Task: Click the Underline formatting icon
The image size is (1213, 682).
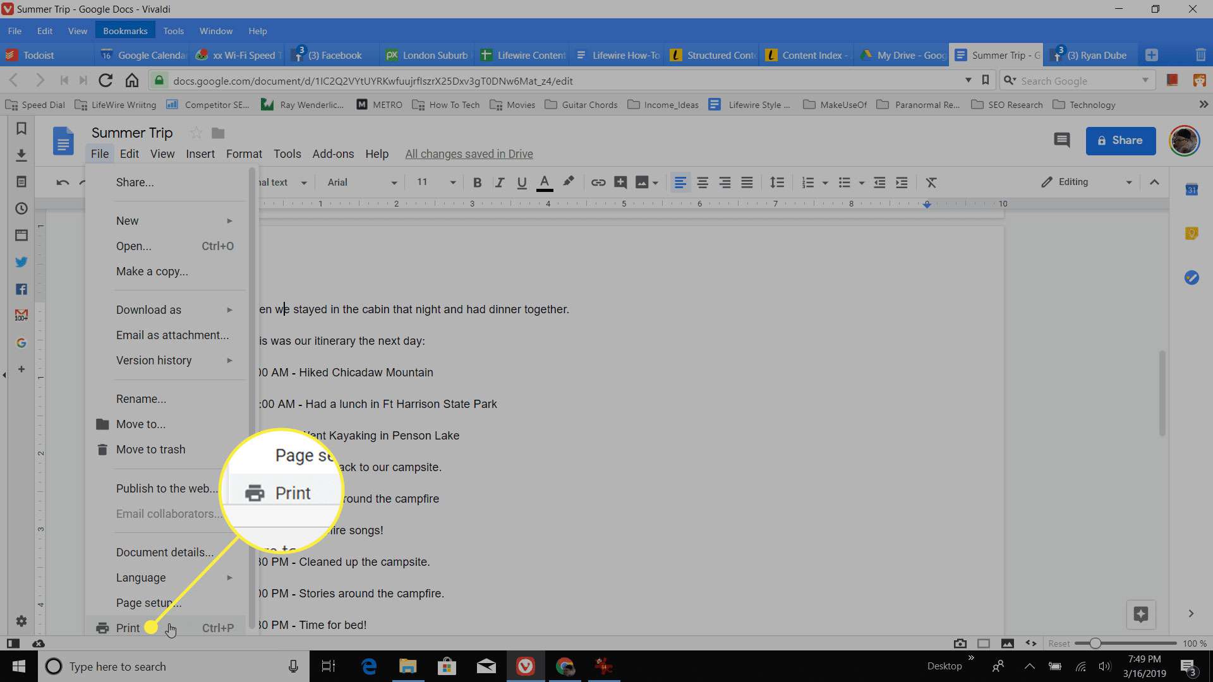Action: click(x=521, y=182)
